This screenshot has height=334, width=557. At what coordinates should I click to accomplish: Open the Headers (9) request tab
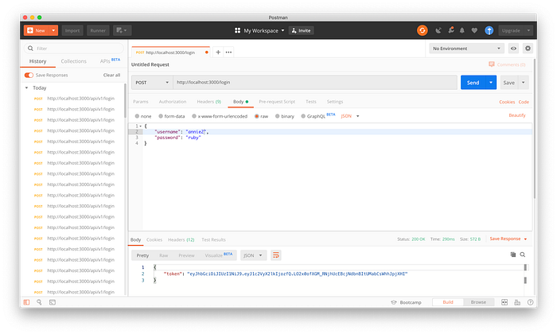208,102
